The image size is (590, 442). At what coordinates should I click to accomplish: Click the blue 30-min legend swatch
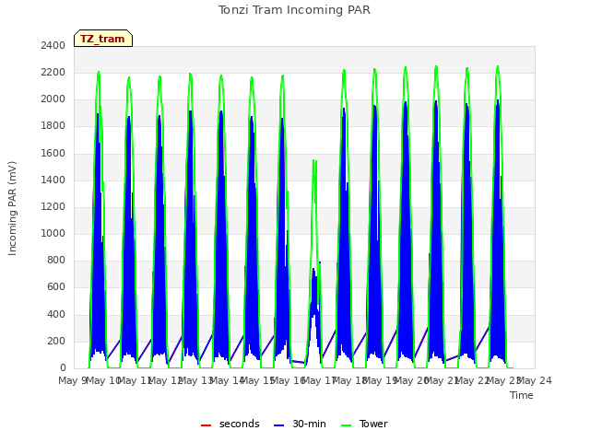pyautogui.click(x=278, y=425)
